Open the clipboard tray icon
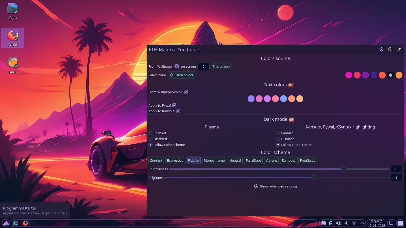Viewport: 406px width, 228px height. (x=331, y=223)
